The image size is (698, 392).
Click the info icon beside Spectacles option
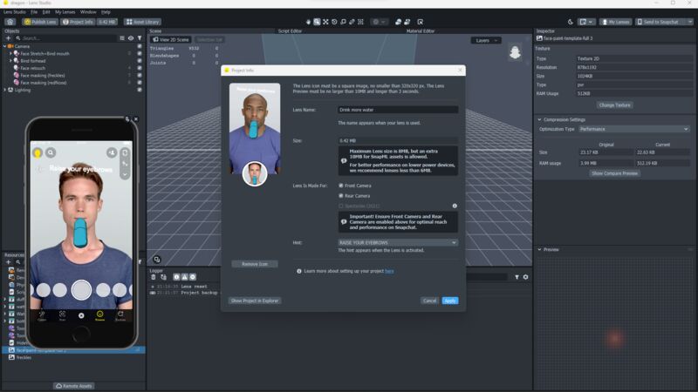click(455, 206)
